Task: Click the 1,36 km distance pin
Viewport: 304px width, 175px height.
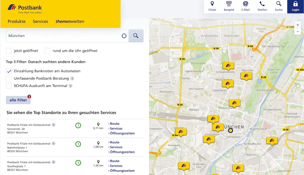Action: 98,162
